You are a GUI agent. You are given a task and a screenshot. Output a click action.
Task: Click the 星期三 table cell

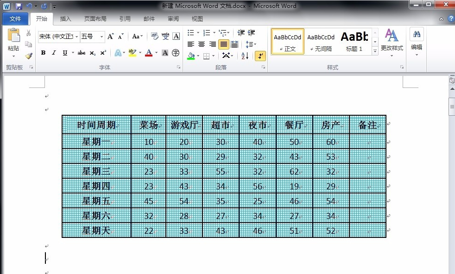click(96, 171)
